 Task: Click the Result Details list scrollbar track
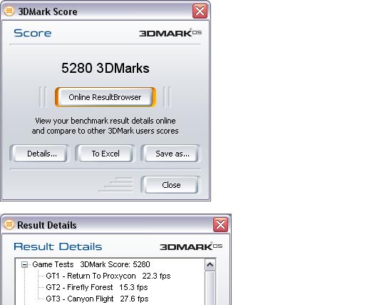point(210,288)
